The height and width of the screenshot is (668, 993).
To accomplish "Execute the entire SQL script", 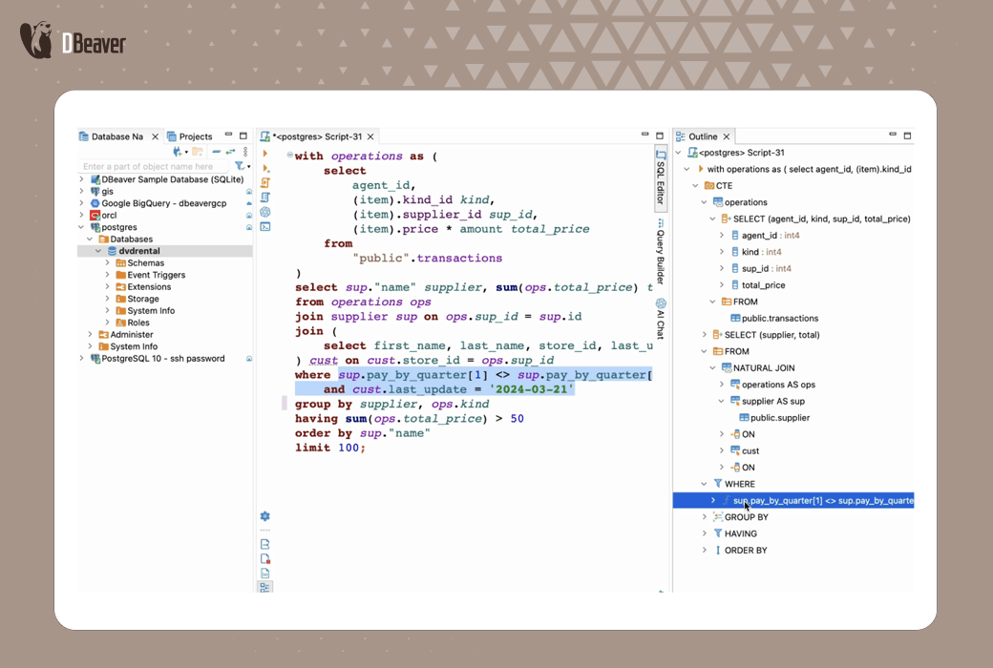I will click(264, 181).
